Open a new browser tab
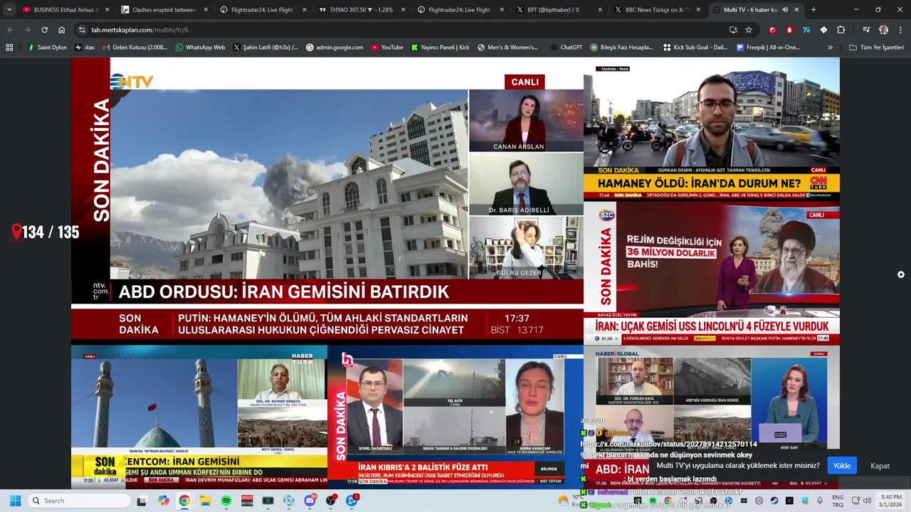 [x=813, y=10]
